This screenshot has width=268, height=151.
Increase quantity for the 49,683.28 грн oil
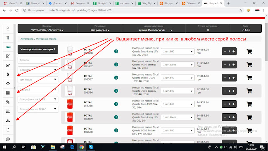coord(234,51)
